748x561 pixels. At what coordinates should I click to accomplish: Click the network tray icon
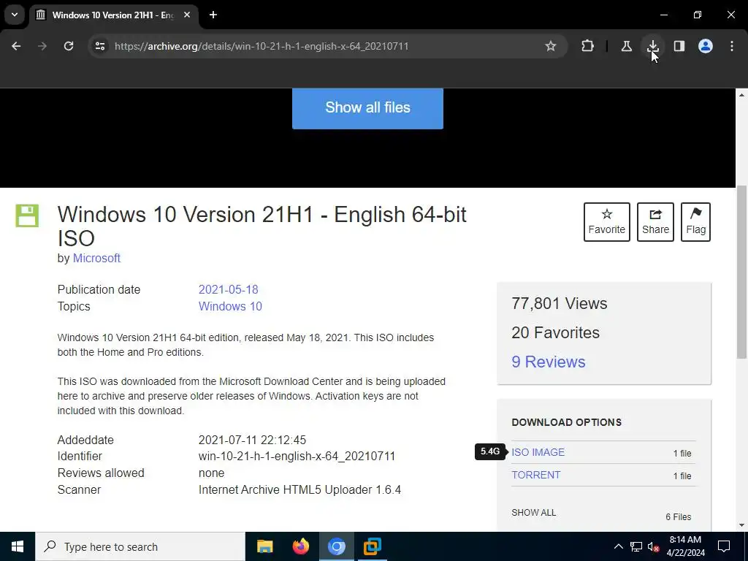coord(636,546)
